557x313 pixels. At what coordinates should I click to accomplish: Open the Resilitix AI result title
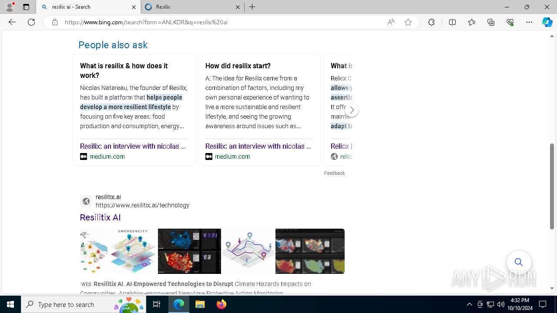click(x=100, y=217)
